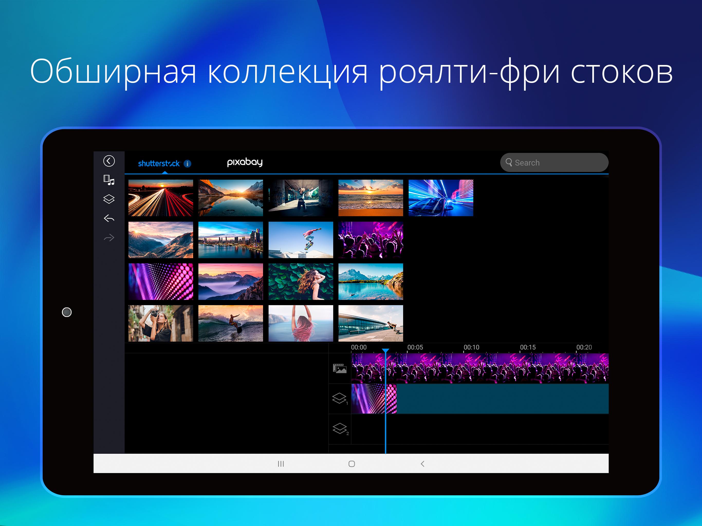This screenshot has height=526, width=702.
Task: Select the surfer on wave thumbnail
Action: click(x=231, y=323)
